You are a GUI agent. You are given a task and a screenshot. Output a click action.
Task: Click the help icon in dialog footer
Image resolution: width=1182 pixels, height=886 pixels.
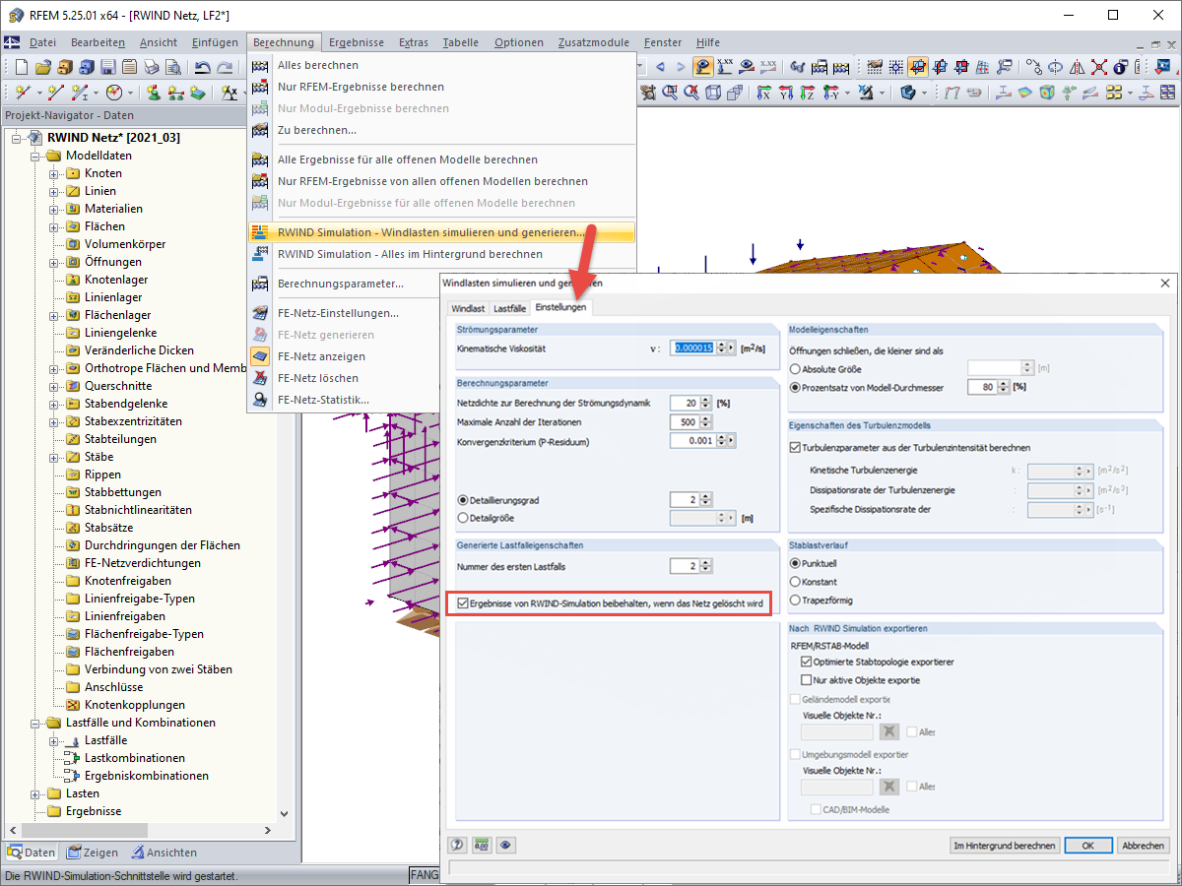pos(458,845)
